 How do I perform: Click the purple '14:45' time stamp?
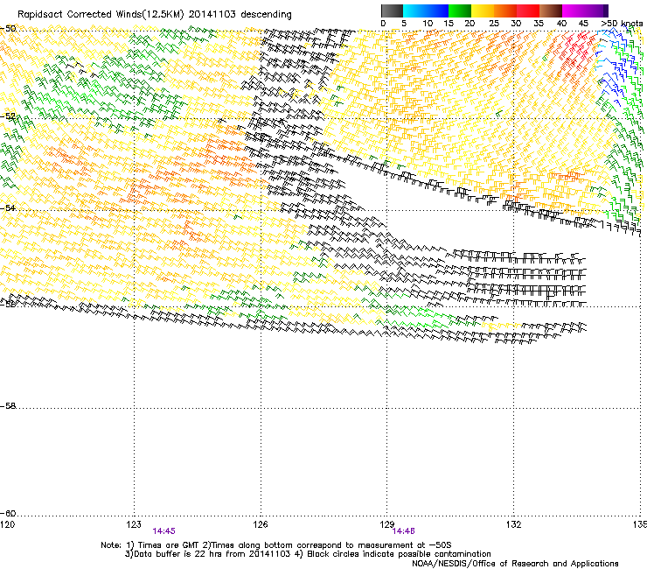tap(163, 531)
